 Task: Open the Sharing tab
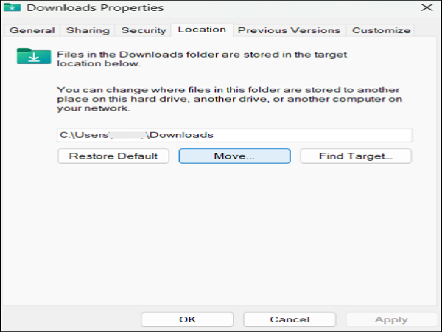pyautogui.click(x=88, y=30)
